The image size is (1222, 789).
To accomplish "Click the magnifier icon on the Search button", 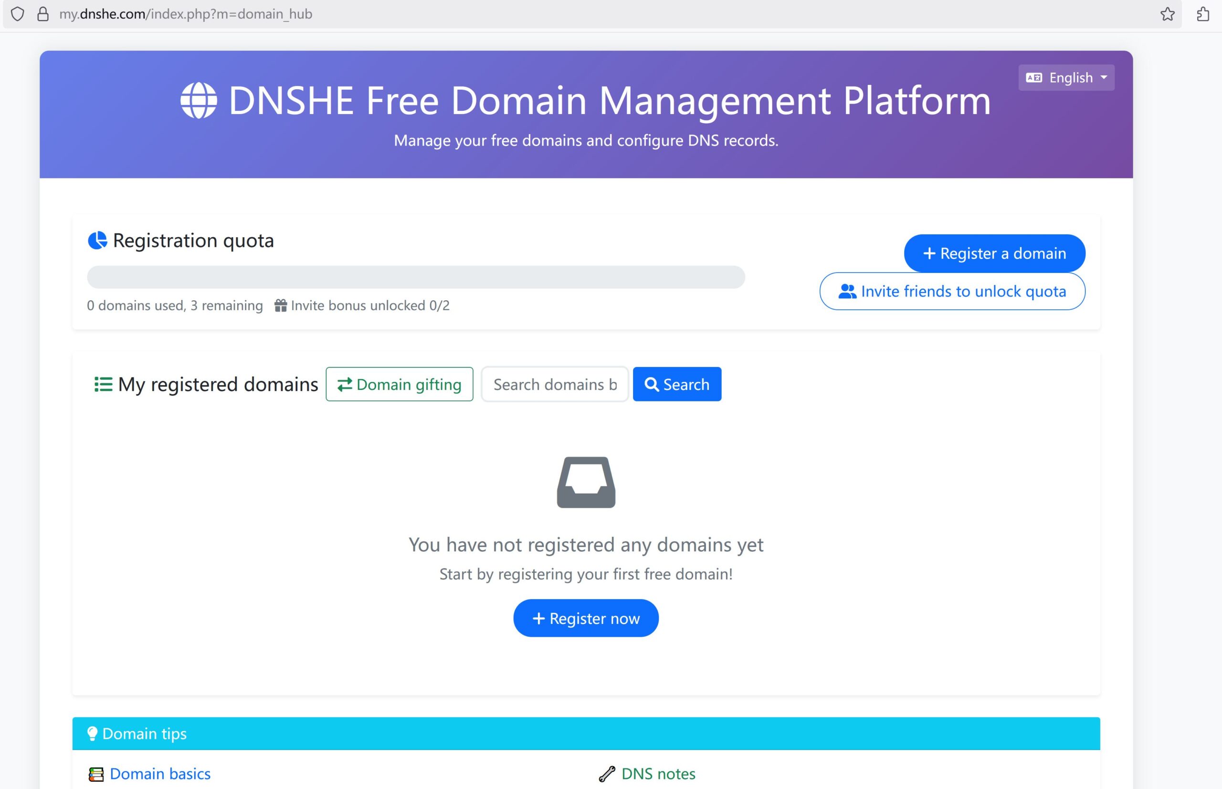I will (652, 384).
